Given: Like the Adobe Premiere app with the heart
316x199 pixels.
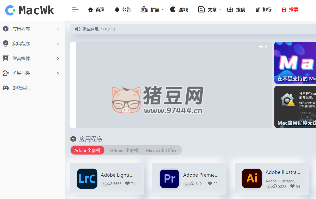Looking at the screenshot, I should coord(210,184).
